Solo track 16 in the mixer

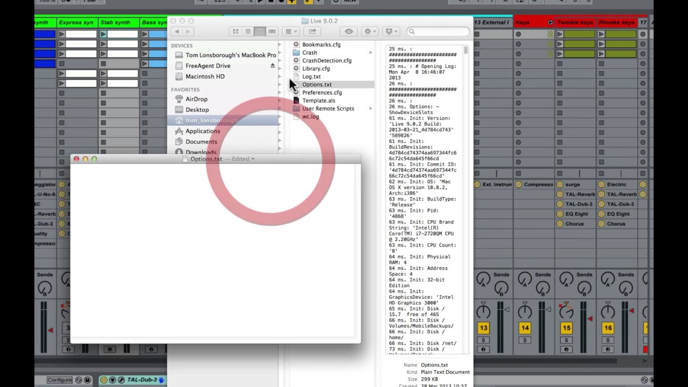[x=608, y=340]
